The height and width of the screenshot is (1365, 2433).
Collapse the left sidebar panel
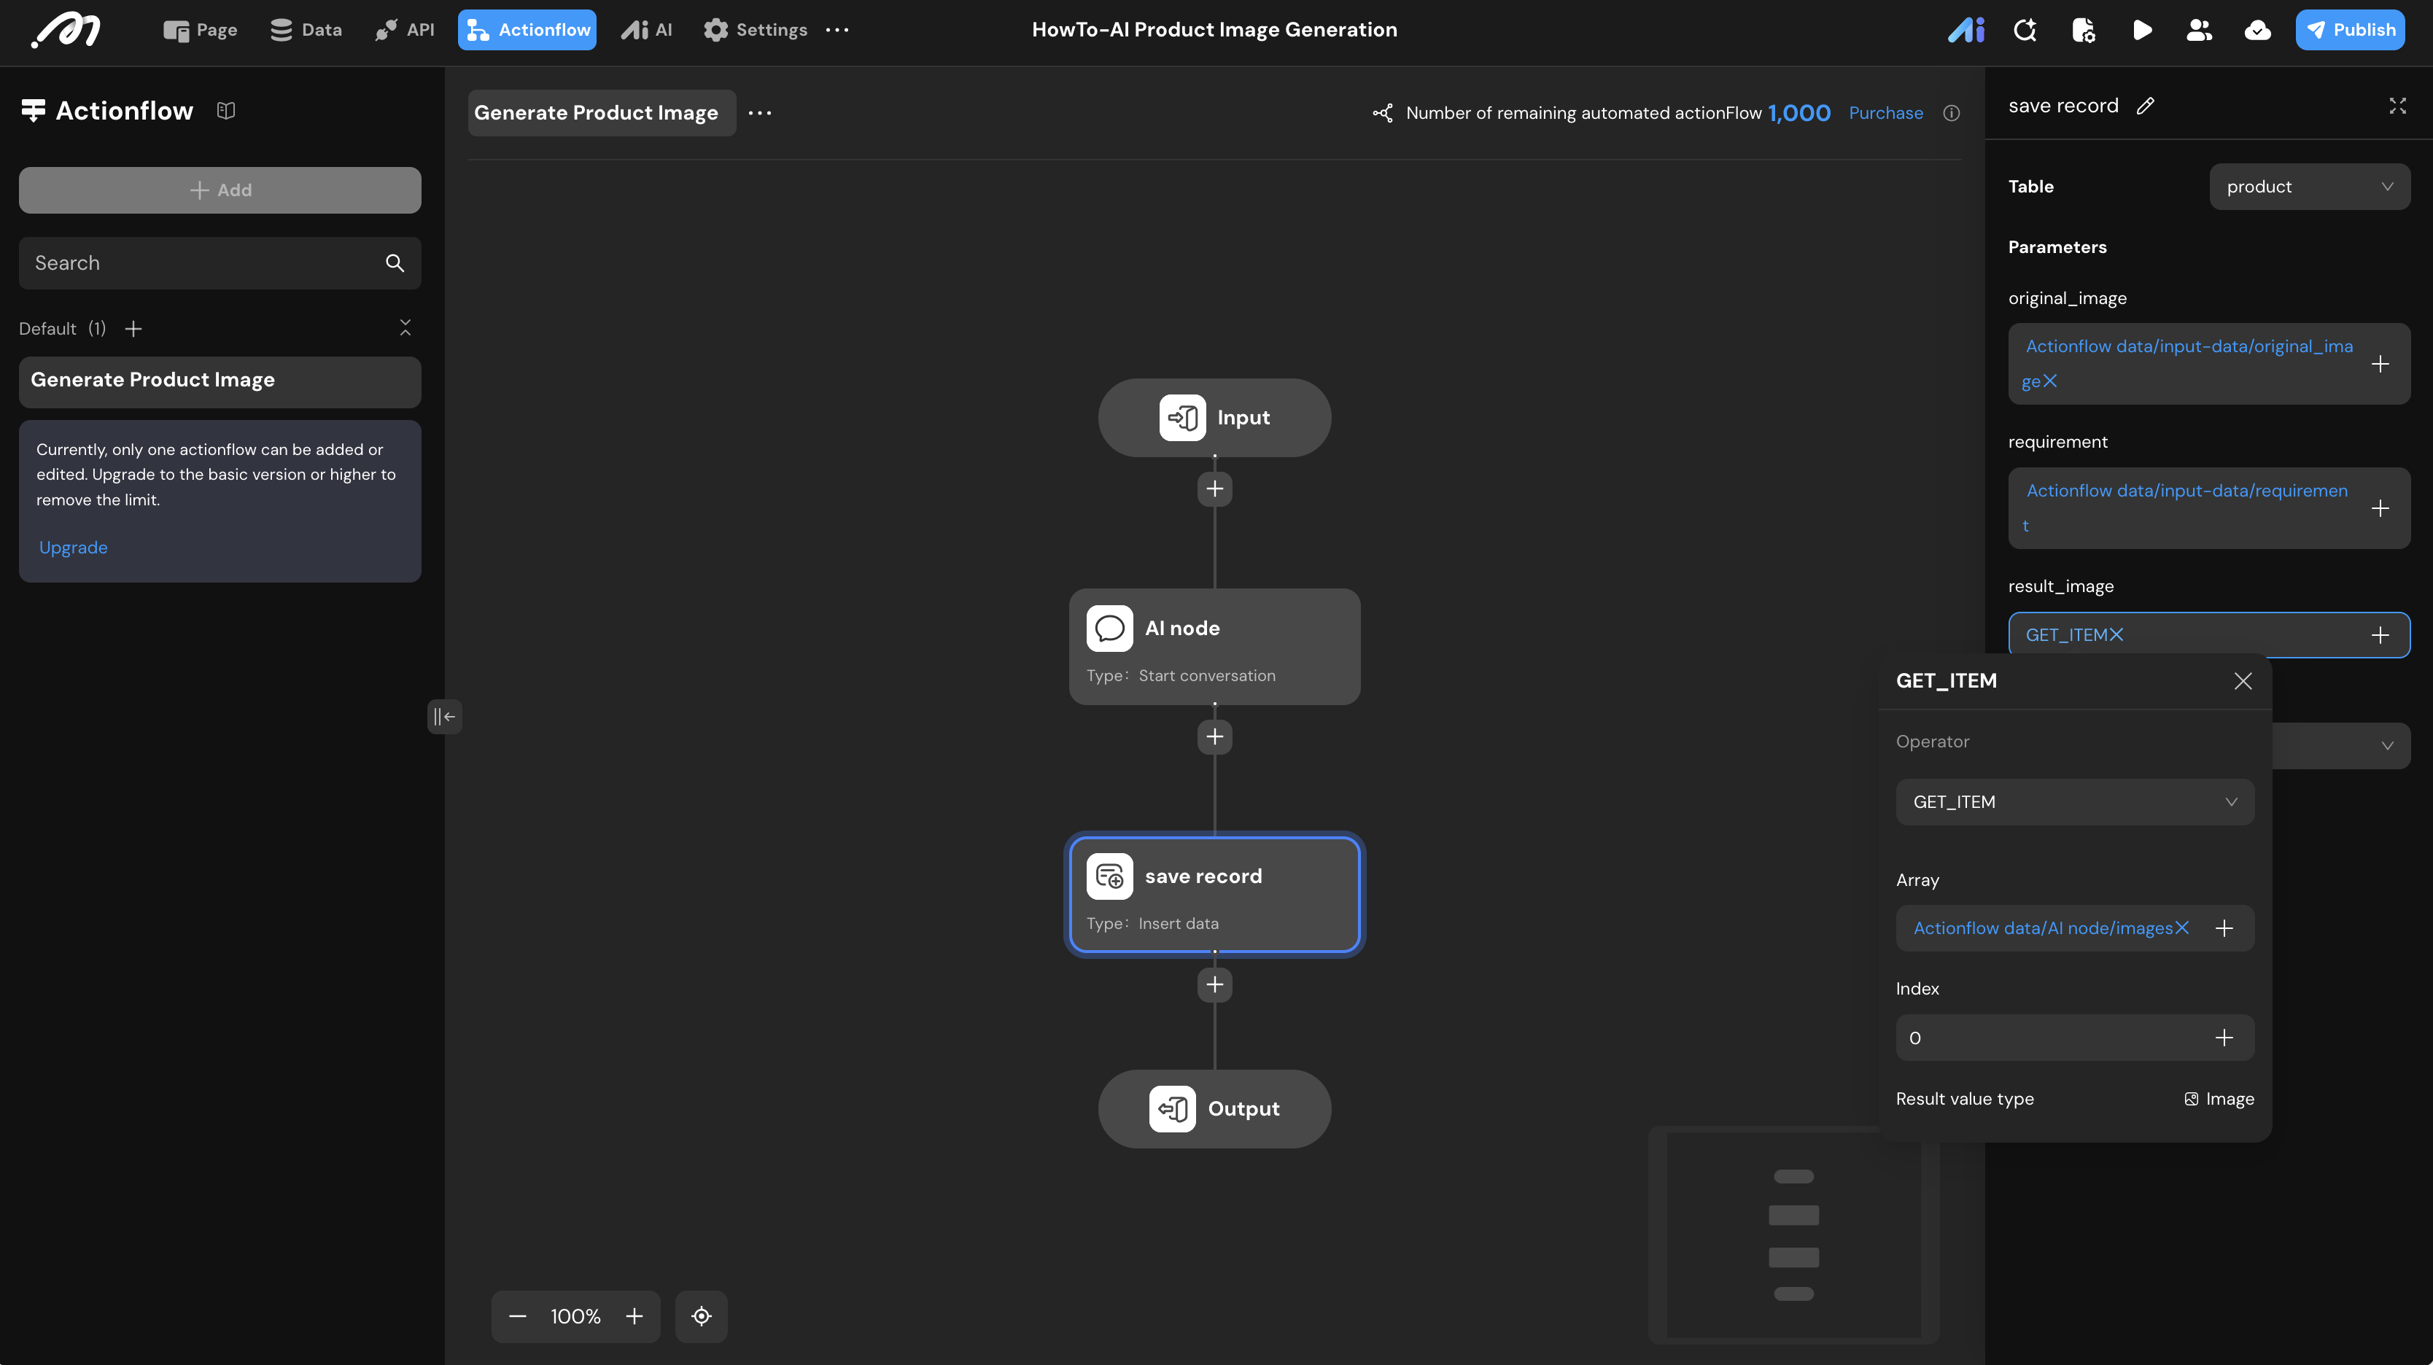pyautogui.click(x=444, y=717)
